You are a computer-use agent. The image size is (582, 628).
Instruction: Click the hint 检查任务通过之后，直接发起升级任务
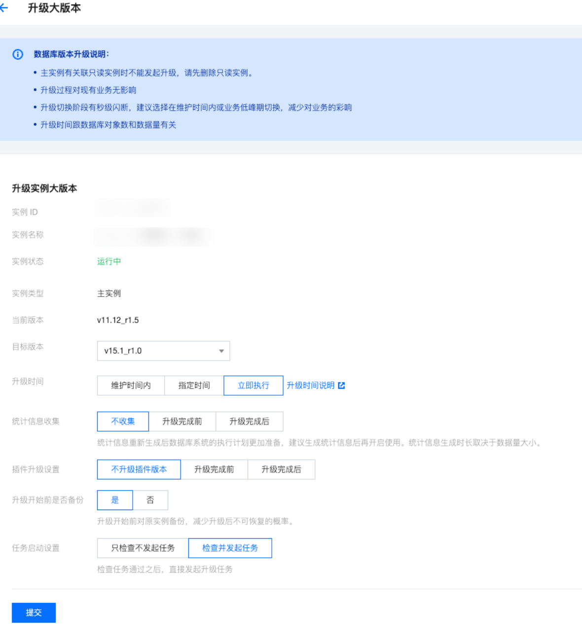165,569
